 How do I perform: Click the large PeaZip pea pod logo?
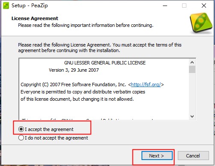pos(201,23)
